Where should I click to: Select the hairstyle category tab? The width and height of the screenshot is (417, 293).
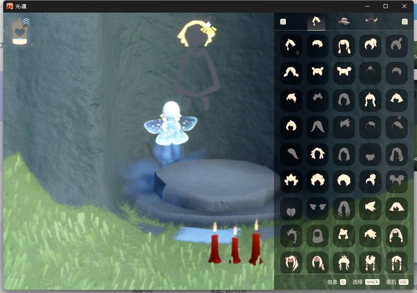[316, 22]
